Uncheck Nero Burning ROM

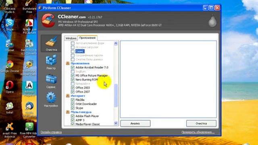[x=73, y=80]
